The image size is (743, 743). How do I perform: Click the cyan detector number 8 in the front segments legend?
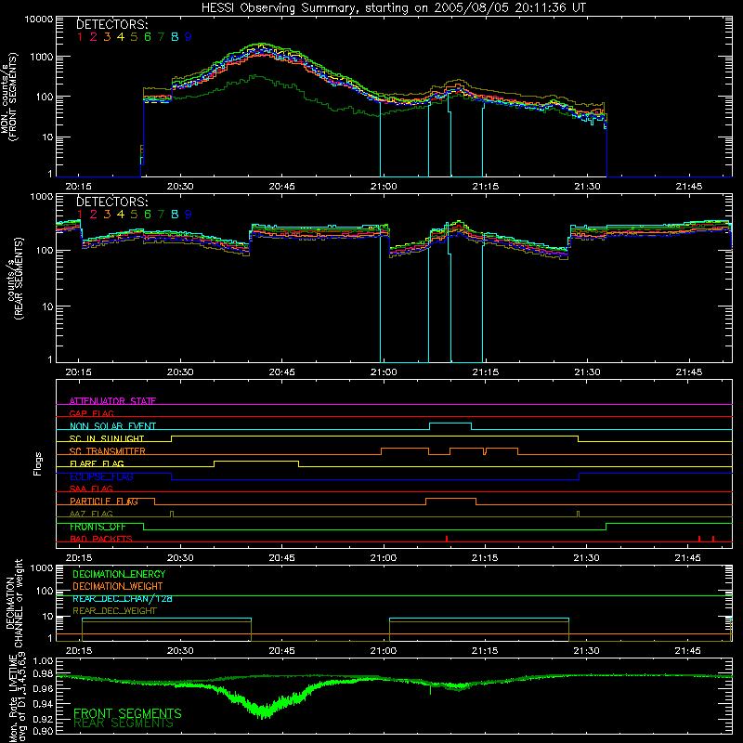pos(175,37)
